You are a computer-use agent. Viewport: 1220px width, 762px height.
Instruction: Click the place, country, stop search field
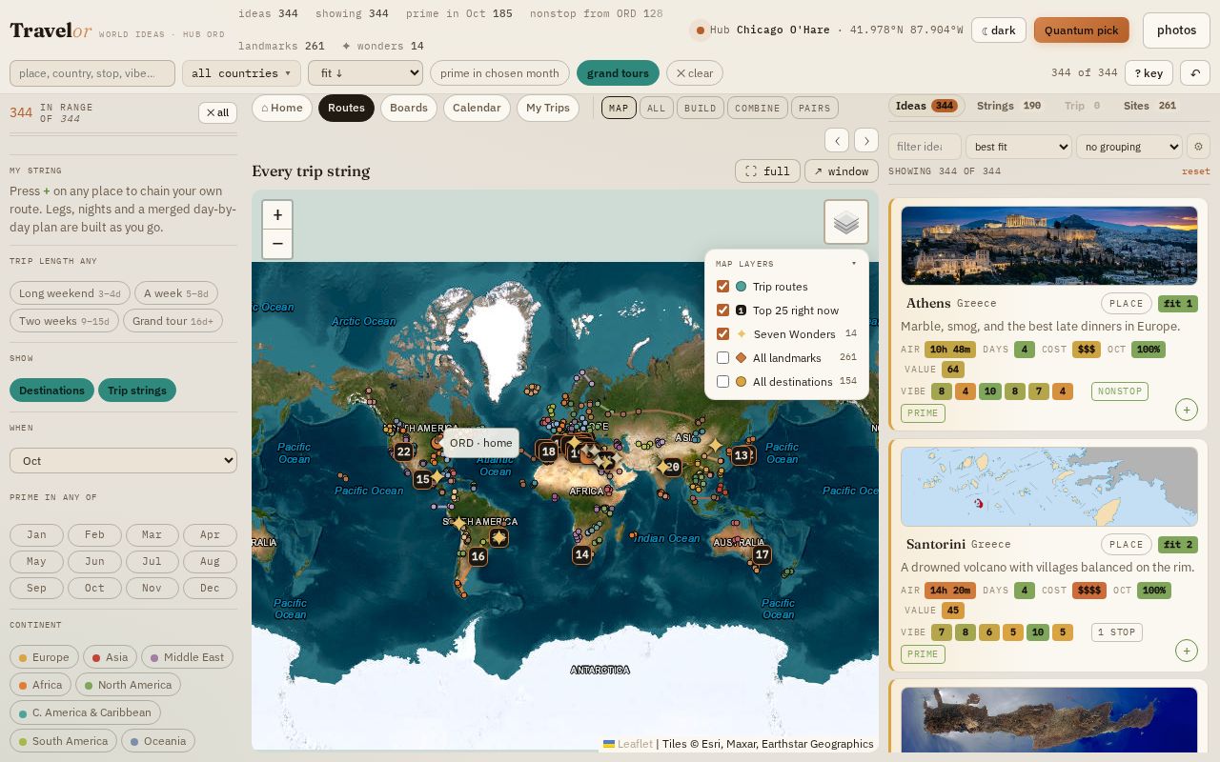coord(92,73)
